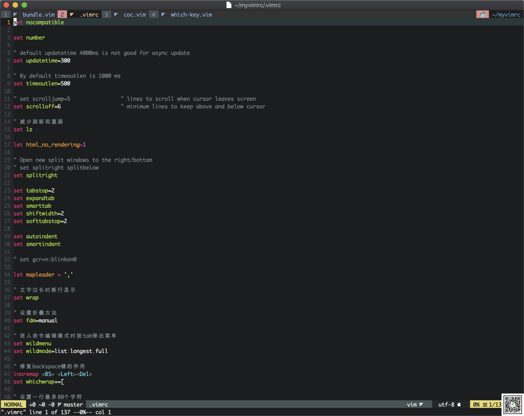524x416 pixels.
Task: Click the comment 'minimum lines to keep above and below cursor'
Action: 196,106
